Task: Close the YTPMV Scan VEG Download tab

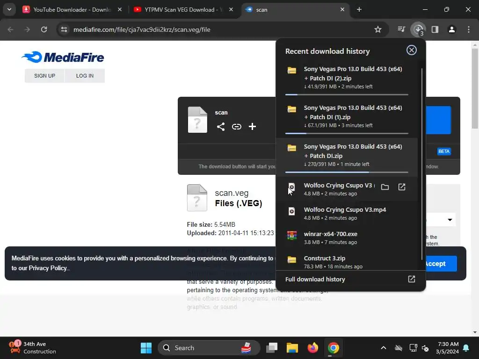Action: [231, 9]
